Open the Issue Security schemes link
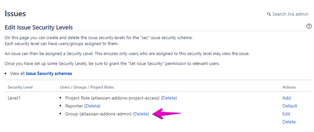Image resolution: width=314 pixels, height=132 pixels. [x=49, y=74]
